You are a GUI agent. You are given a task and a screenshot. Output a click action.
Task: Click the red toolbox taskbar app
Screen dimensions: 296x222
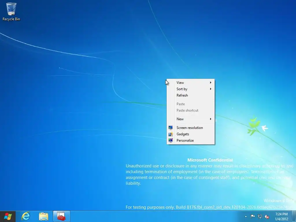pos(62,216)
